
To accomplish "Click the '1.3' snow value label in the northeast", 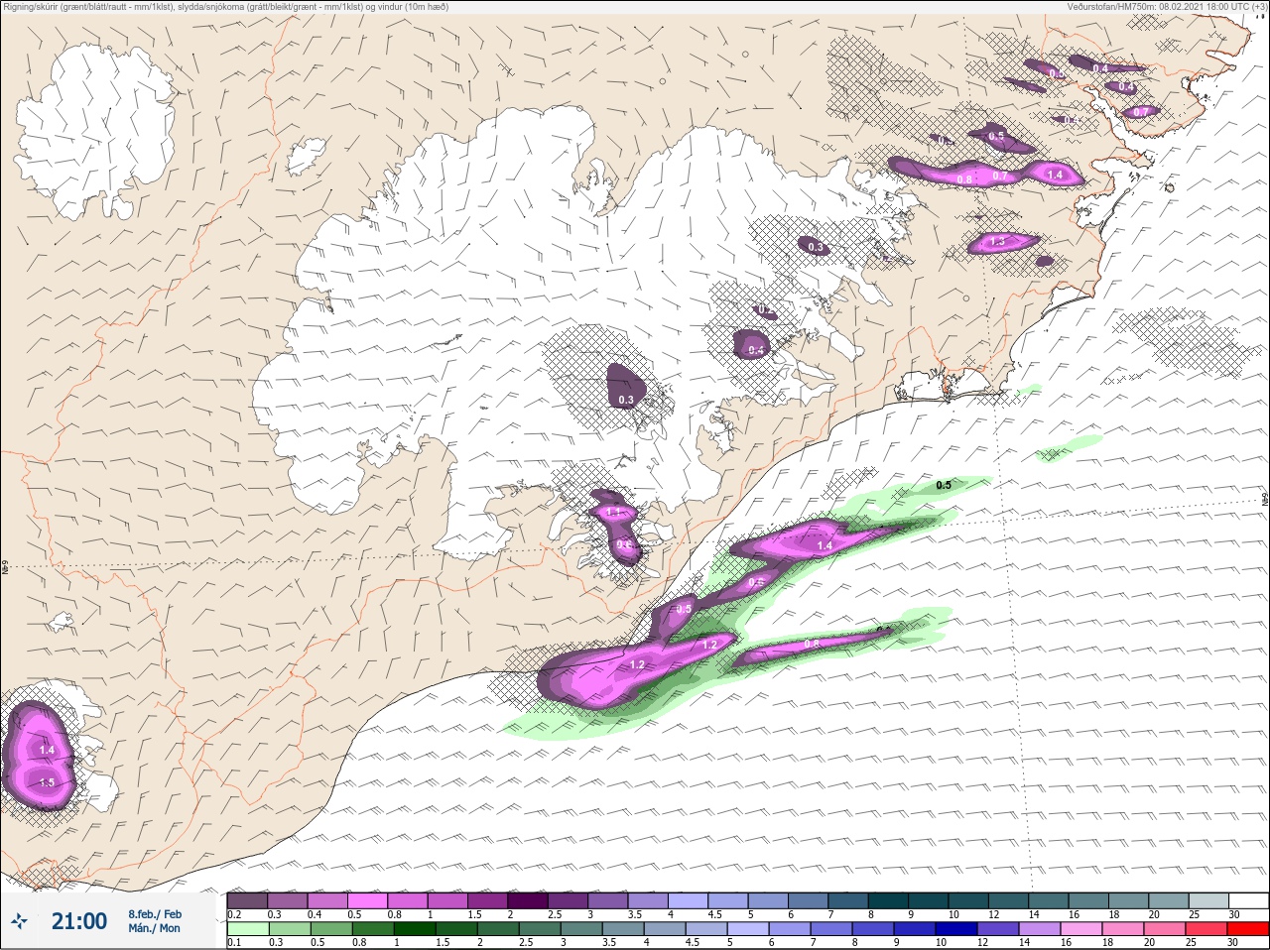I will tap(997, 241).
